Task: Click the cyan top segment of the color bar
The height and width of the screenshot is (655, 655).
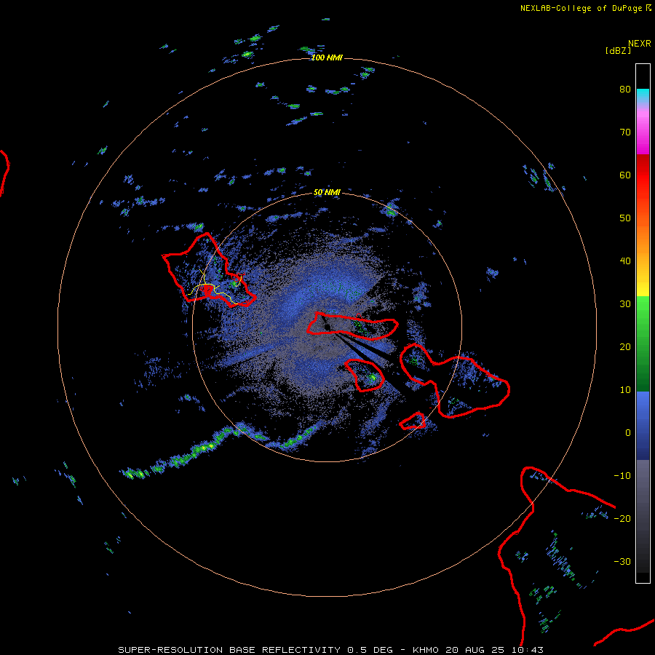Action: point(643,95)
